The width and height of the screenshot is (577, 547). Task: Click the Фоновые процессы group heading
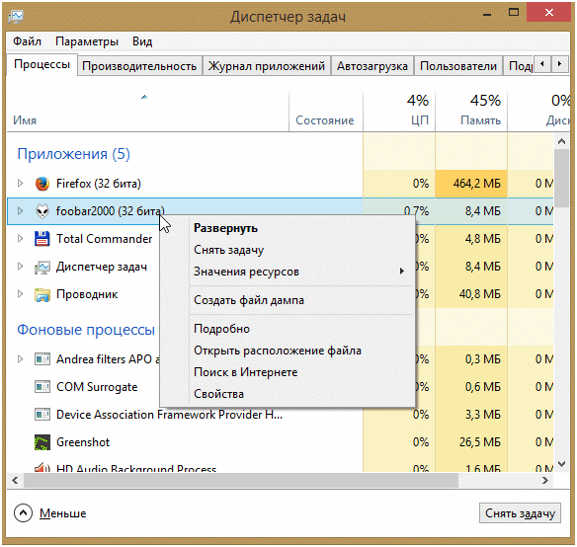[x=86, y=330]
